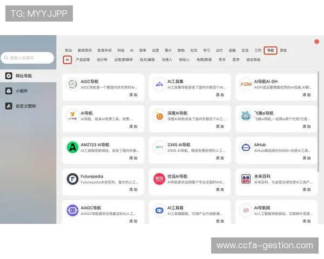Image resolution: width=324 pixels, height=259 pixels.
Task: Add 飞猪ai导航 with its 添加 button
Action: point(307,126)
